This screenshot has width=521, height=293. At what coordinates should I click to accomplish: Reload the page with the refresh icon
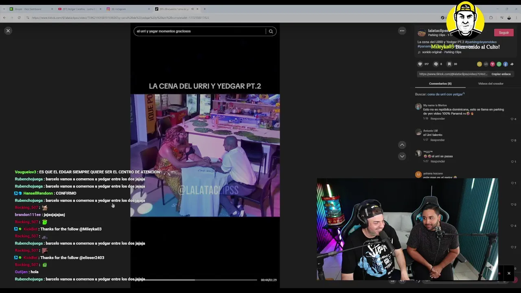(19, 17)
